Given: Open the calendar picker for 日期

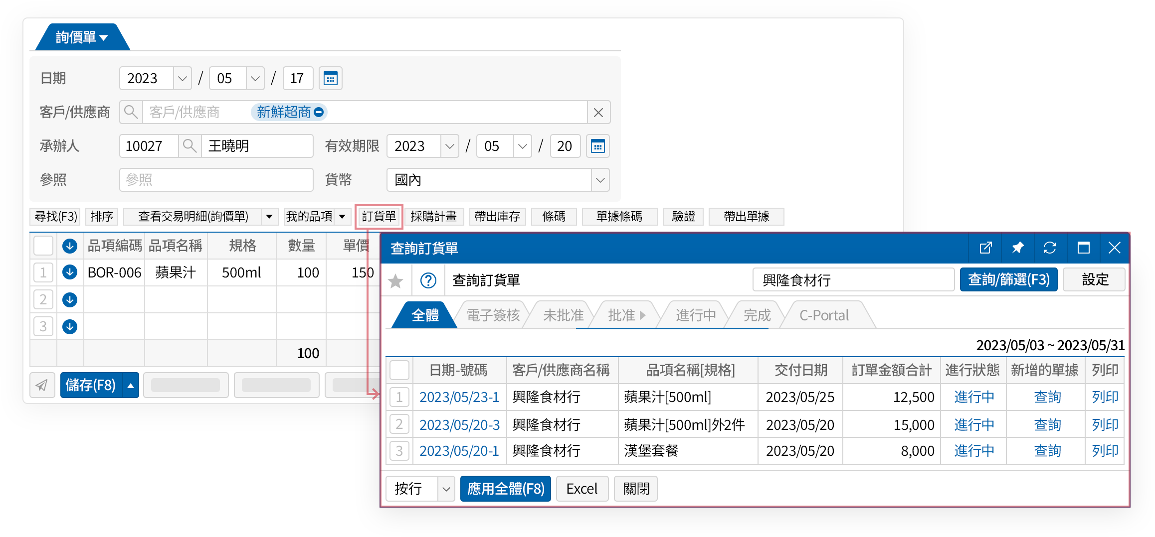Looking at the screenshot, I should 330,78.
